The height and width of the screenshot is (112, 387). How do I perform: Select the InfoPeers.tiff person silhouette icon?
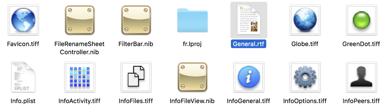(x=362, y=77)
